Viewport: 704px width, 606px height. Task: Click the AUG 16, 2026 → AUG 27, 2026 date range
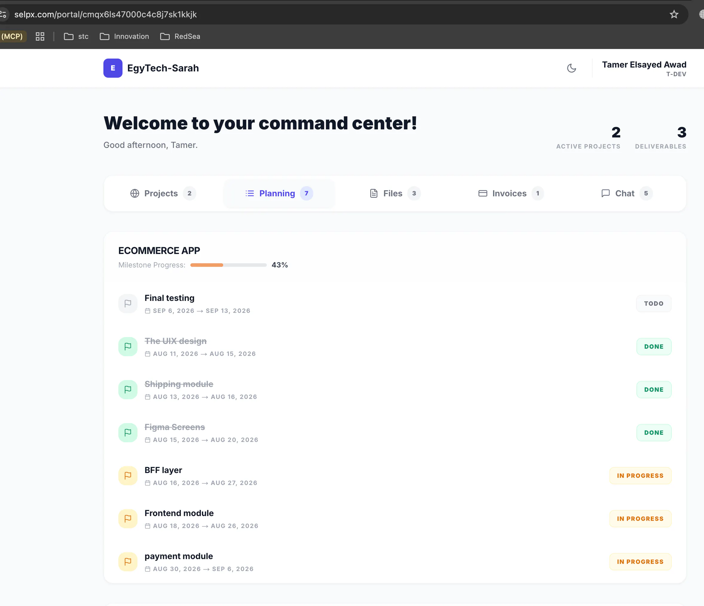click(205, 483)
